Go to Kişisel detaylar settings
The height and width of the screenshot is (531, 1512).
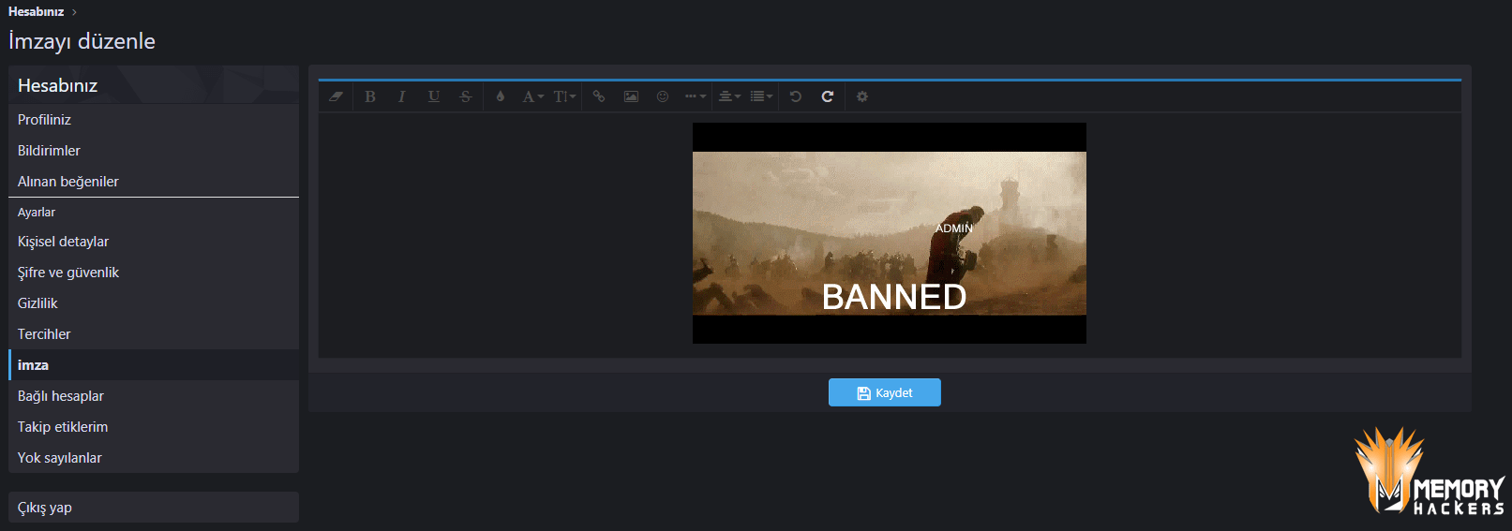pyautogui.click(x=154, y=242)
